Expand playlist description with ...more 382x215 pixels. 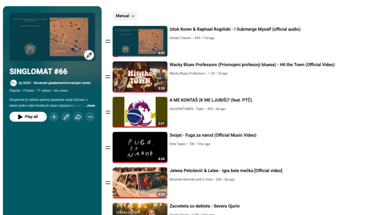point(90,105)
